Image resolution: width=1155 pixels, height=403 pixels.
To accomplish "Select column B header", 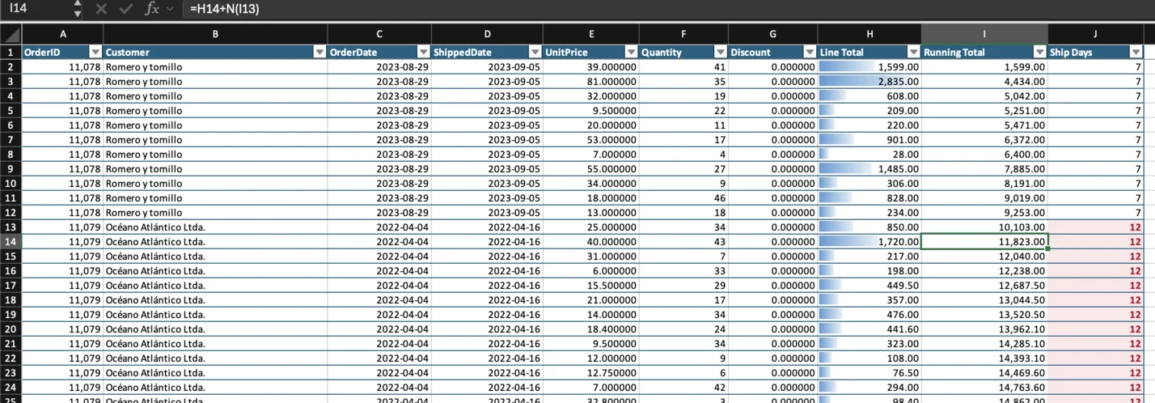I will (x=215, y=35).
